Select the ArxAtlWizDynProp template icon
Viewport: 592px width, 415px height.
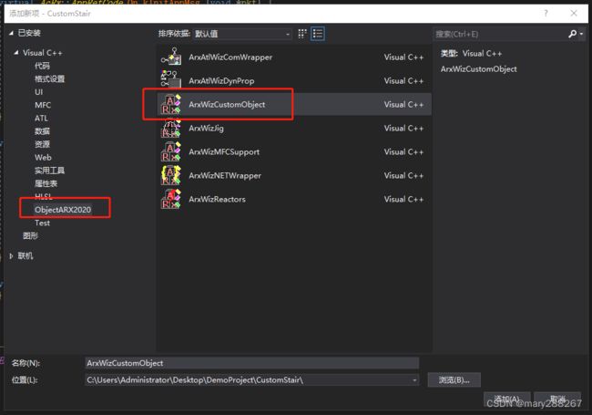click(x=171, y=79)
